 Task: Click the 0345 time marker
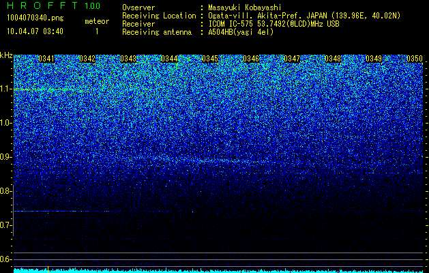(x=210, y=59)
